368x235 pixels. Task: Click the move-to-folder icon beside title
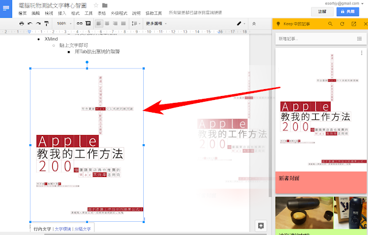tap(105, 5)
